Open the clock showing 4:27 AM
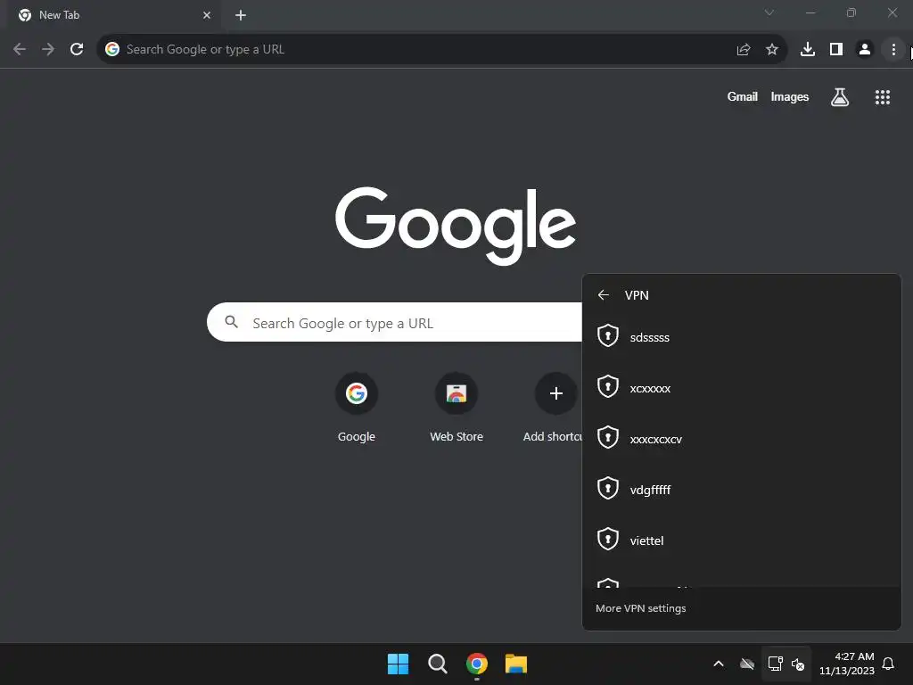Image resolution: width=913 pixels, height=685 pixels. [x=847, y=664]
